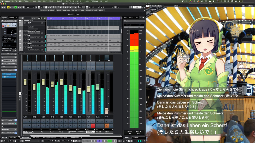Viewport: 255px width, 143px height.
Task: Toggle the Snap button beside the grid dropdown
Action: pos(87,7)
